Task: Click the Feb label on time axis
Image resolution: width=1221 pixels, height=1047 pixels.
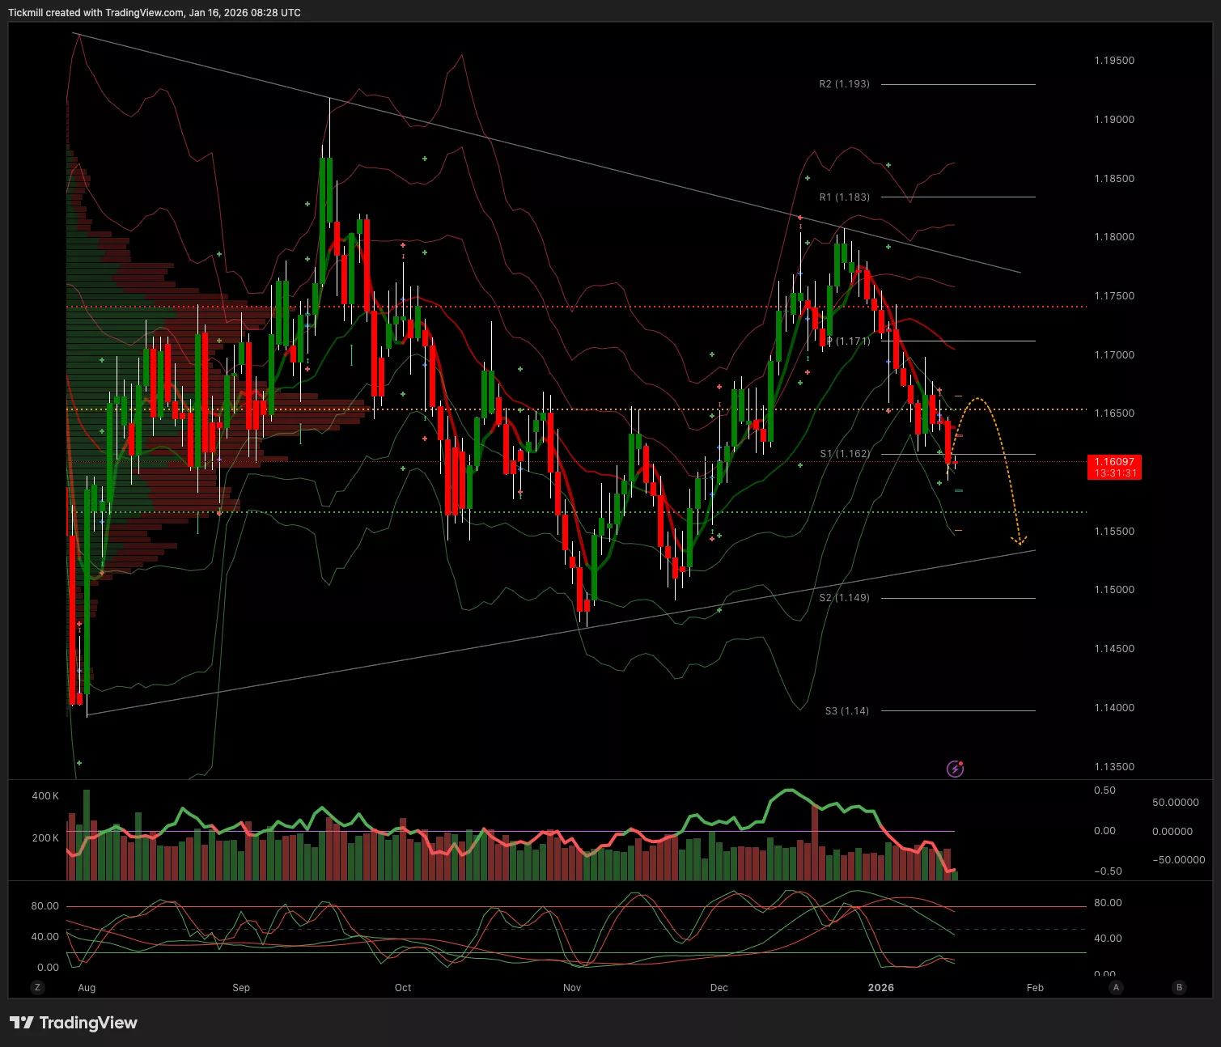Action: coord(1035,987)
